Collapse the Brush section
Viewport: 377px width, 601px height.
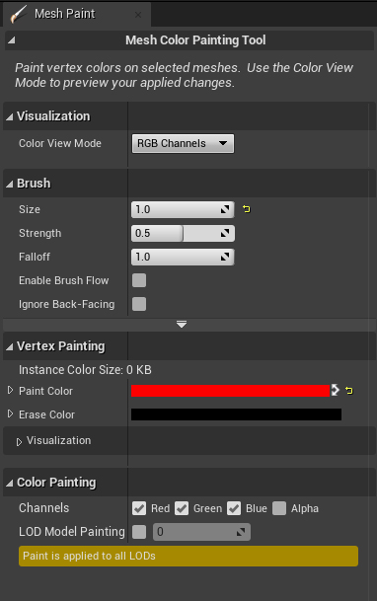(x=9, y=185)
